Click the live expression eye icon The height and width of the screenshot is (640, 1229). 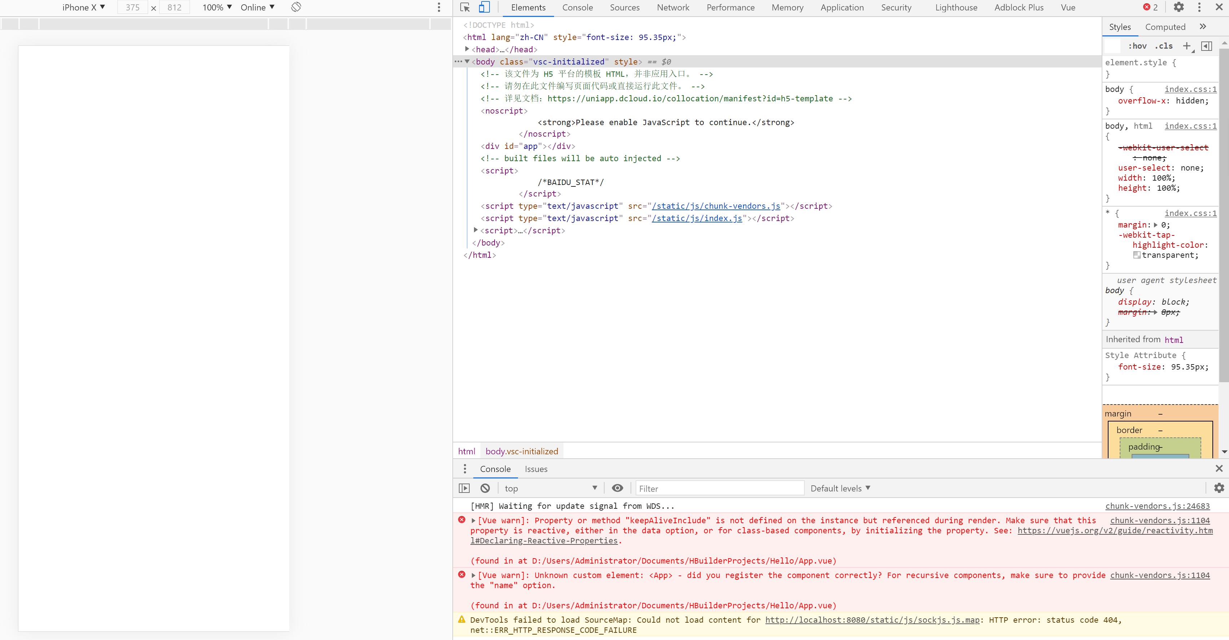pyautogui.click(x=617, y=488)
